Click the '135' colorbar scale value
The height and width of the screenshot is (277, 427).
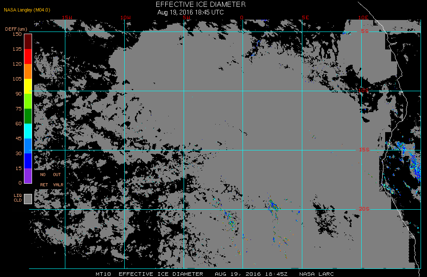point(17,49)
